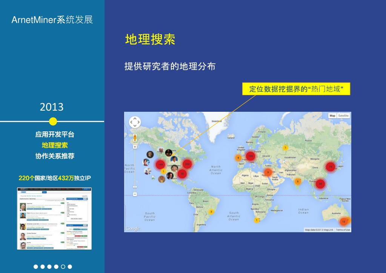
Task: Click Greenland label on map
Action: click(x=217, y=121)
